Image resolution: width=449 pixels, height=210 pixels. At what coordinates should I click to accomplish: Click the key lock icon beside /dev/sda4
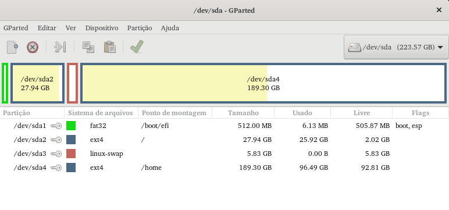(56, 168)
